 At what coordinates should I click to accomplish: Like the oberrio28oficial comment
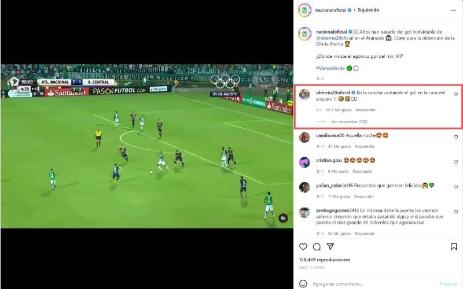[455, 94]
